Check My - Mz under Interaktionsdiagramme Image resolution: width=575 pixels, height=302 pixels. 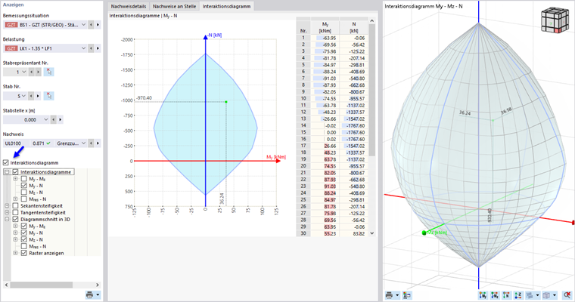tap(24, 179)
